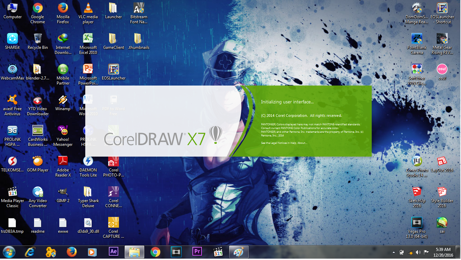Viewport: 461px width, 260px height.
Task: Click the Any Video Converter shortcut
Action: pos(38,197)
